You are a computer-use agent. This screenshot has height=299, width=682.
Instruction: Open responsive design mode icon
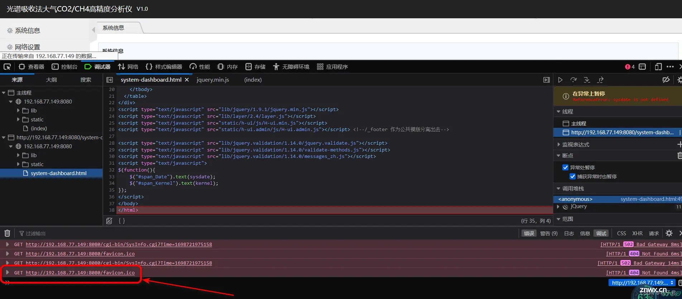point(658,67)
